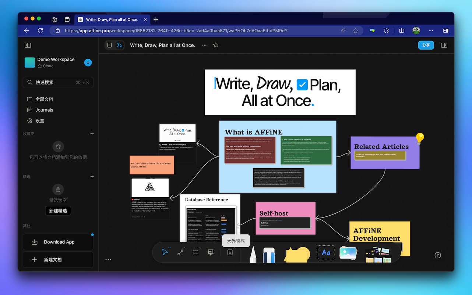472x295 pixels.
Task: Select the frame tool
Action: click(x=196, y=252)
